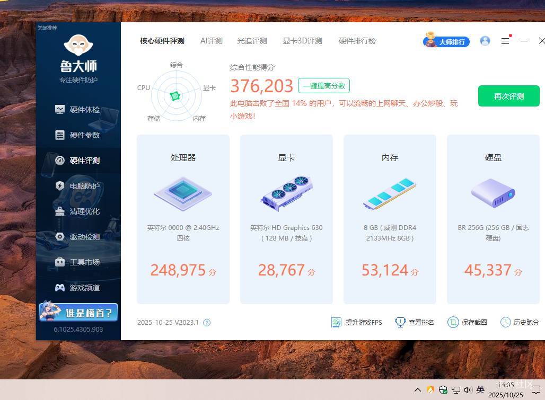545x400 pixels.
Task: Open 查看排名 to see rankings
Action: click(414, 322)
